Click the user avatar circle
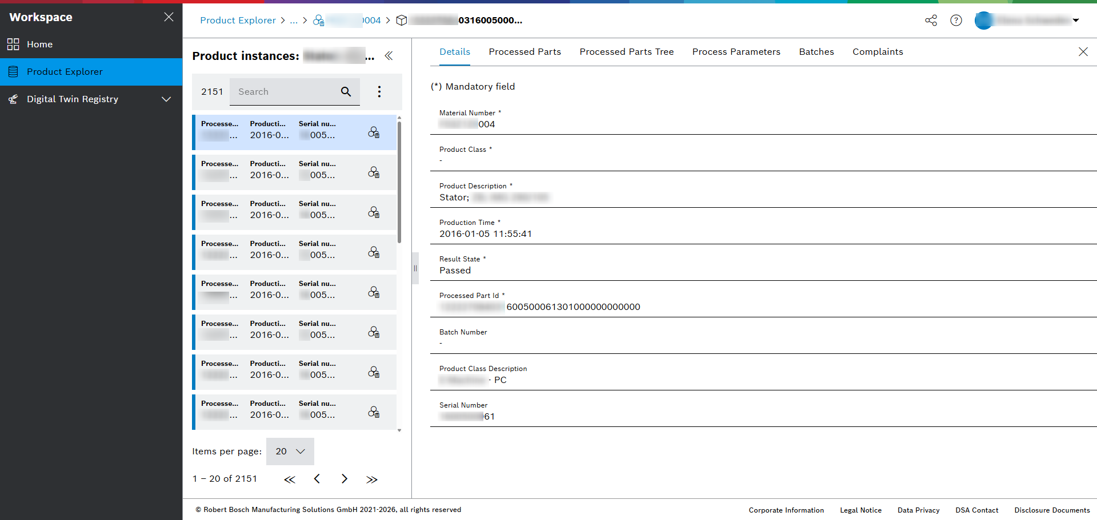This screenshot has height=520, width=1097. coord(984,21)
